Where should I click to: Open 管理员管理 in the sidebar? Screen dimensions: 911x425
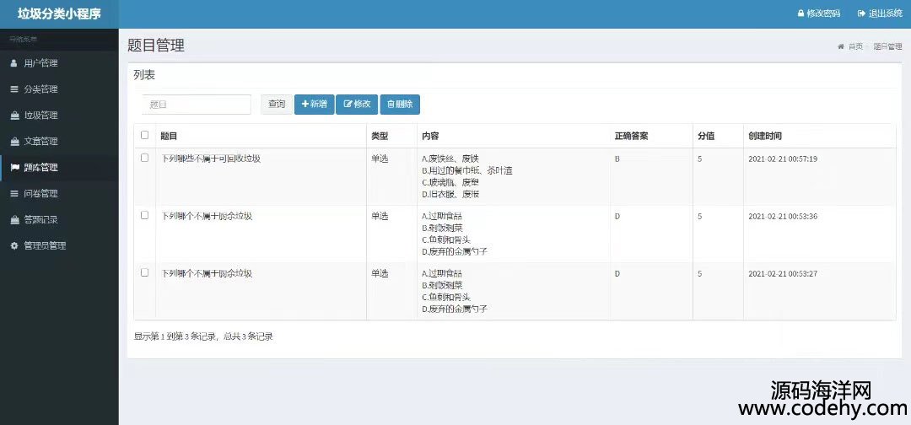coord(59,245)
